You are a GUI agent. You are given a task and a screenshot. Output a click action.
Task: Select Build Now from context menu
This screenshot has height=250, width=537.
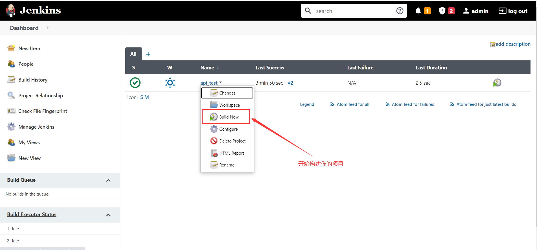click(229, 117)
